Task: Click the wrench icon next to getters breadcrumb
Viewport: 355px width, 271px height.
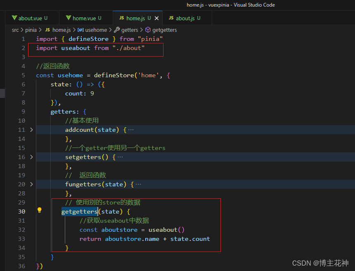Action: [x=117, y=30]
